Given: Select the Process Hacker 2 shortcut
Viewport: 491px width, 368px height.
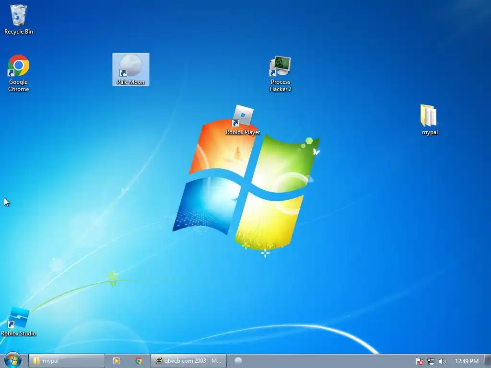Looking at the screenshot, I should pos(280,74).
